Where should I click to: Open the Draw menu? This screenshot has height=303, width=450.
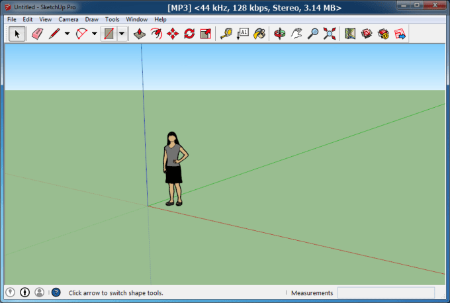pyautogui.click(x=91, y=19)
